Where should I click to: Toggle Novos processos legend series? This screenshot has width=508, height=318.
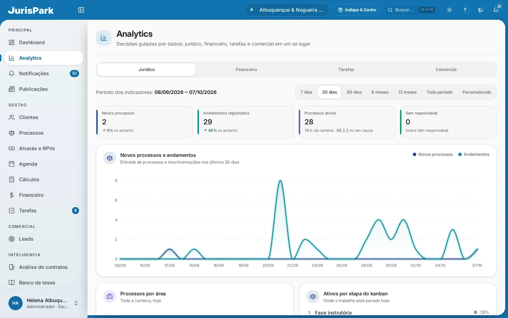(433, 154)
